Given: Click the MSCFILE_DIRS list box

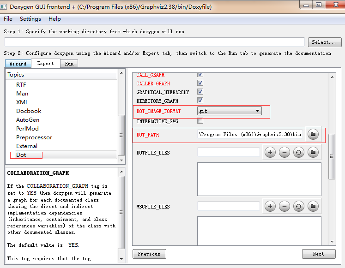Looking at the screenshot, I should click(x=259, y=231).
